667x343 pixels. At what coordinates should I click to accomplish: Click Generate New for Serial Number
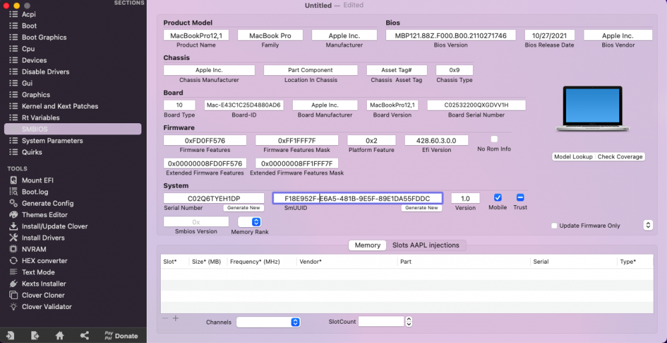coord(243,208)
